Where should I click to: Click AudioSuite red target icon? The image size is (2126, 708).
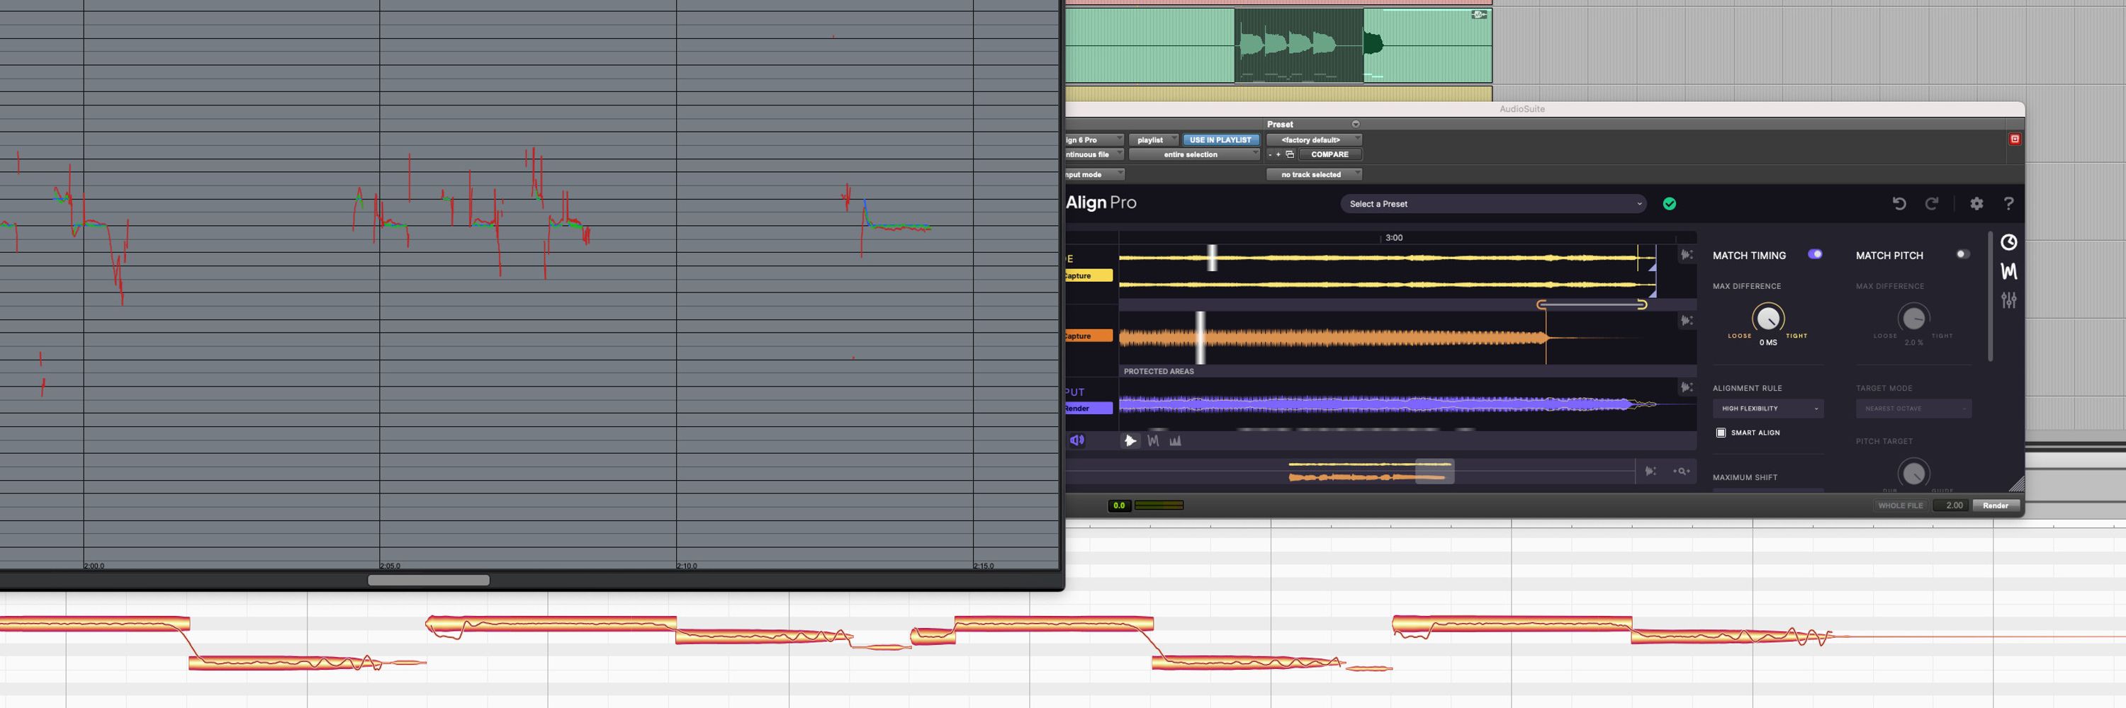point(2015,139)
